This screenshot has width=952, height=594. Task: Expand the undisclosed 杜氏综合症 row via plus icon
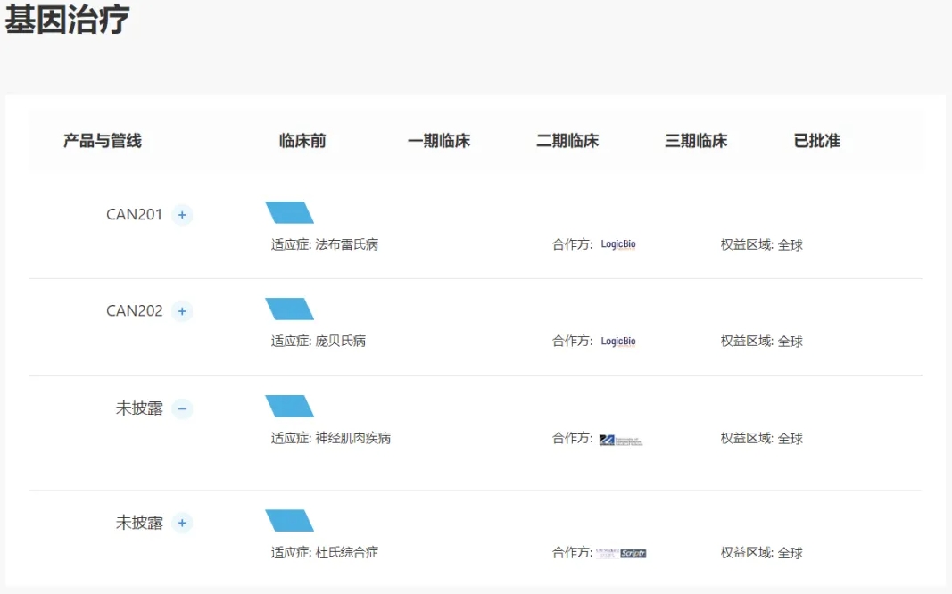click(182, 523)
